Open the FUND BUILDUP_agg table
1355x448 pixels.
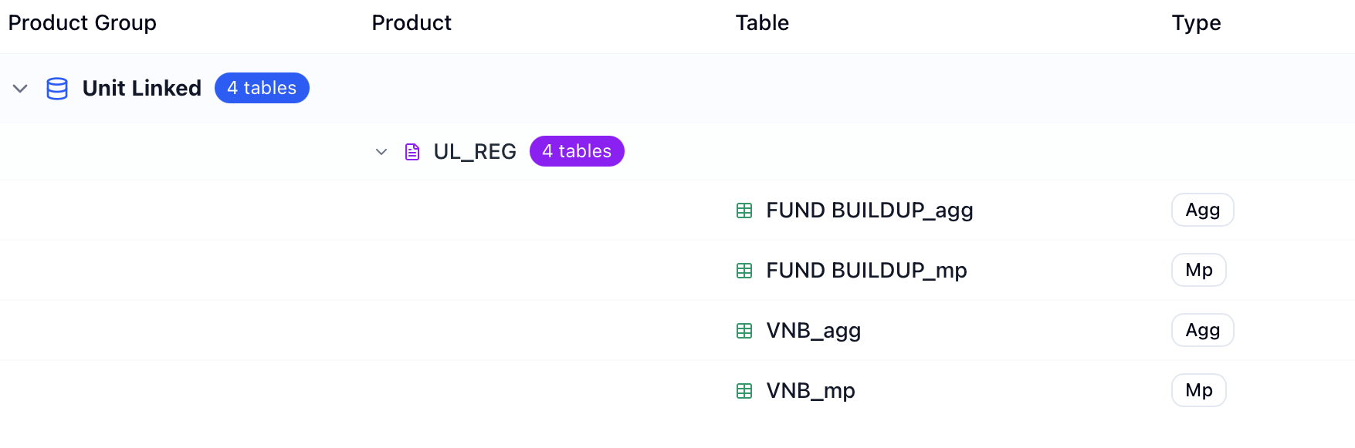[869, 211]
